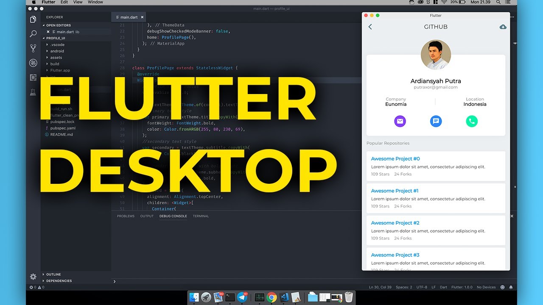
Task: Click No Devices in status bar
Action: coord(486,287)
